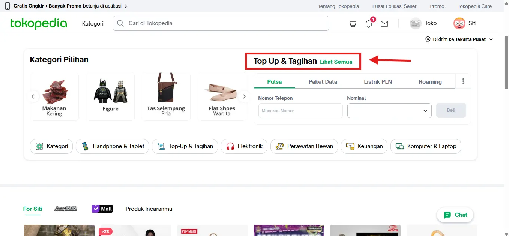Click the Nomor Telepon input field

pos(300,110)
